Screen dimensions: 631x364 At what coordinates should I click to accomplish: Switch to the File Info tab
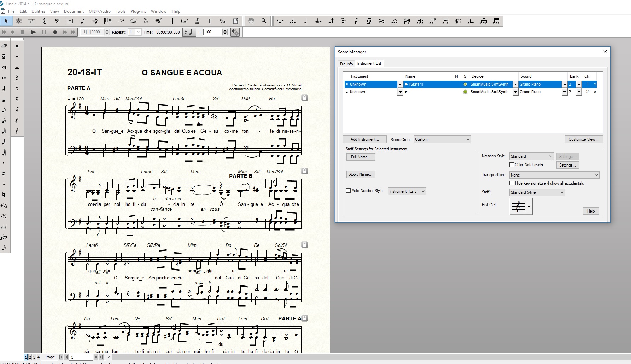[346, 64]
